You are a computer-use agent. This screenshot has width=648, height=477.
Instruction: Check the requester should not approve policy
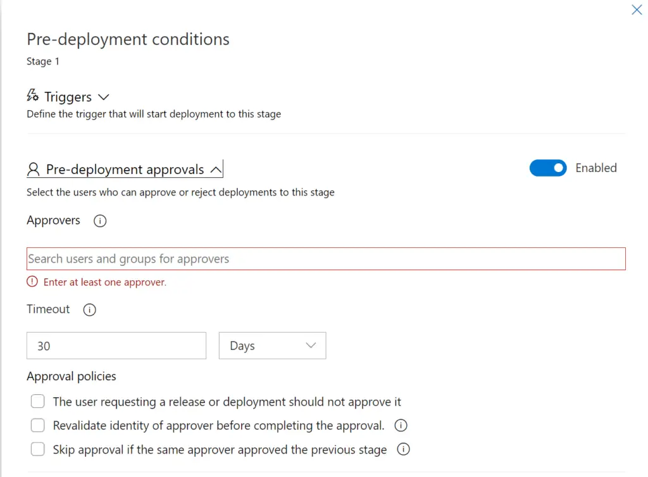[37, 401]
